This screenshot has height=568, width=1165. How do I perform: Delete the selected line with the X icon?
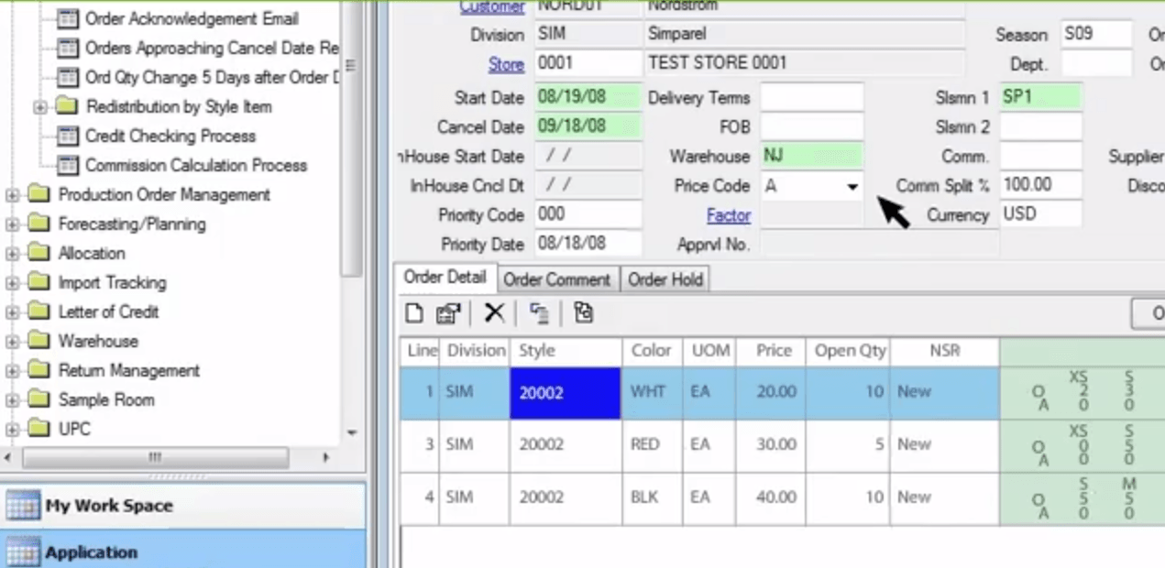(x=493, y=313)
